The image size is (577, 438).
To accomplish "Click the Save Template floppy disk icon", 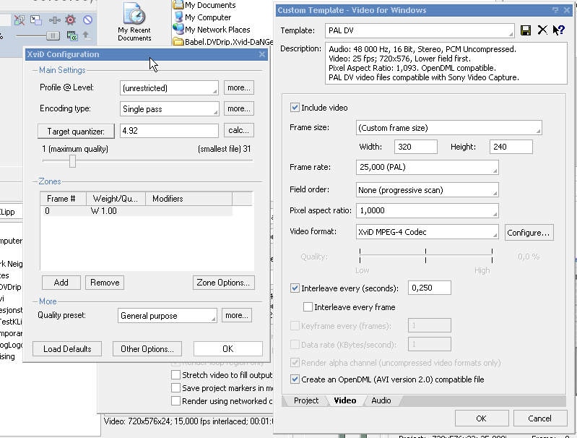I will coord(526,30).
